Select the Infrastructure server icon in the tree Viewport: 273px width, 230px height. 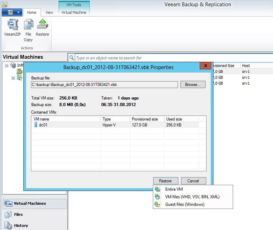coord(13,65)
